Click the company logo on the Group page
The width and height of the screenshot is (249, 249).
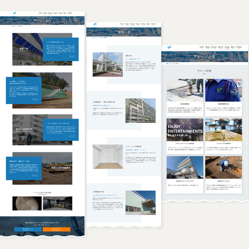click(169, 47)
